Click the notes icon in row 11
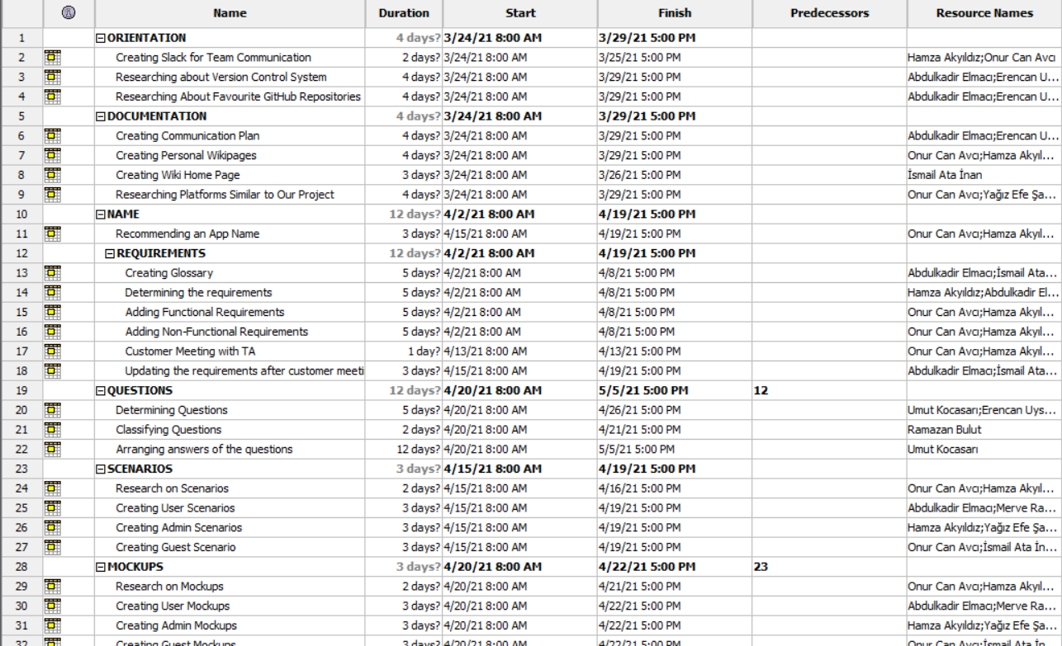This screenshot has width=1062, height=646. [x=52, y=234]
